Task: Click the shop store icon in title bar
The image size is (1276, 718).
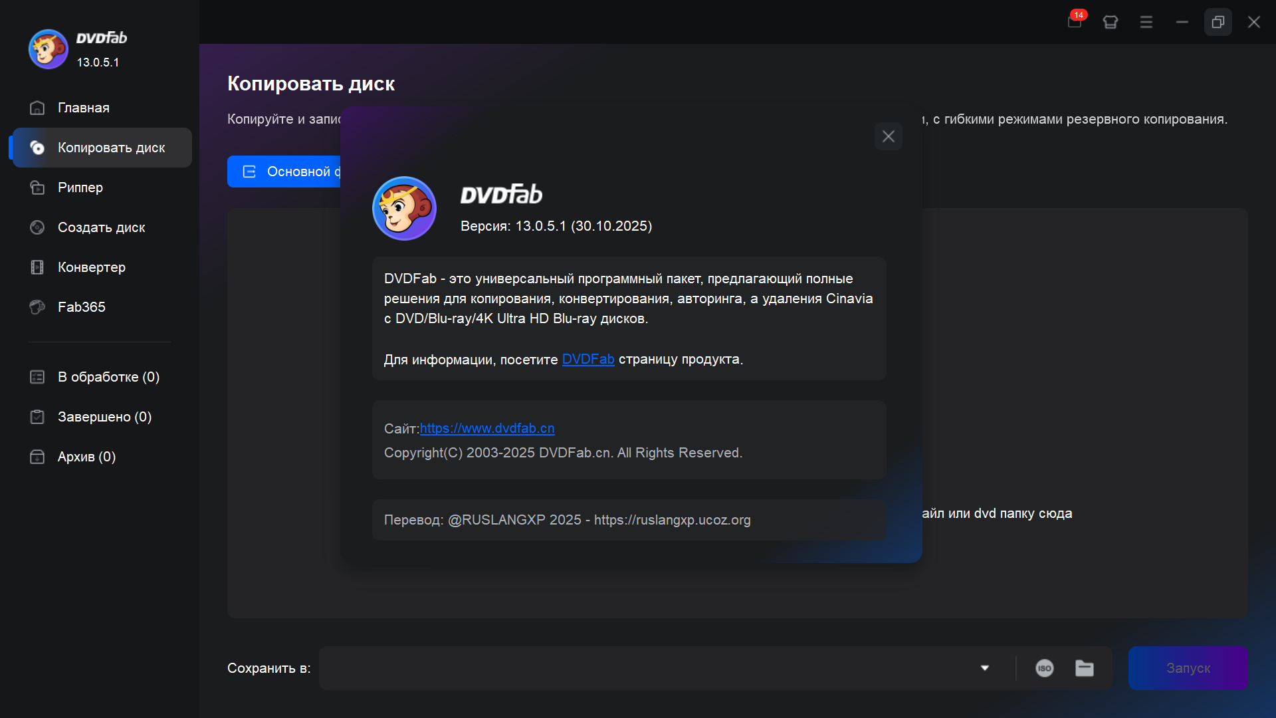Action: [1110, 22]
